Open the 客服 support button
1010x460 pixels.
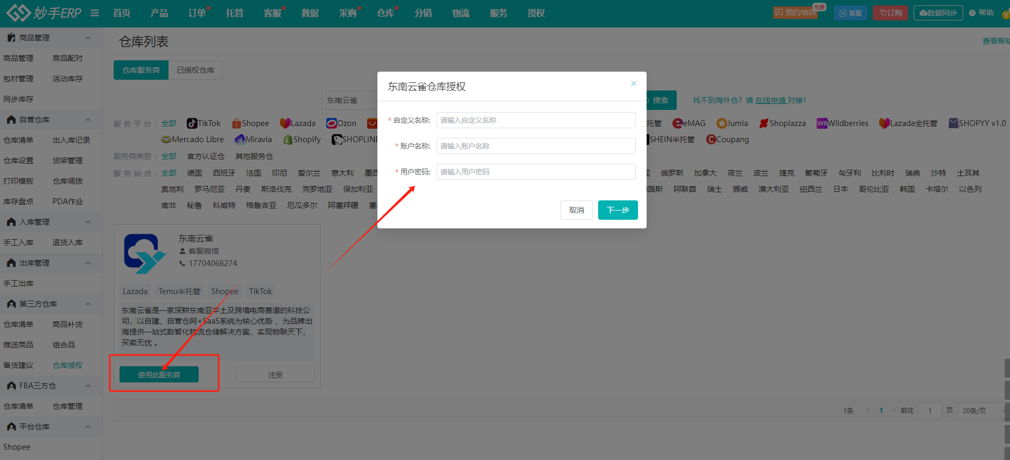click(x=851, y=13)
